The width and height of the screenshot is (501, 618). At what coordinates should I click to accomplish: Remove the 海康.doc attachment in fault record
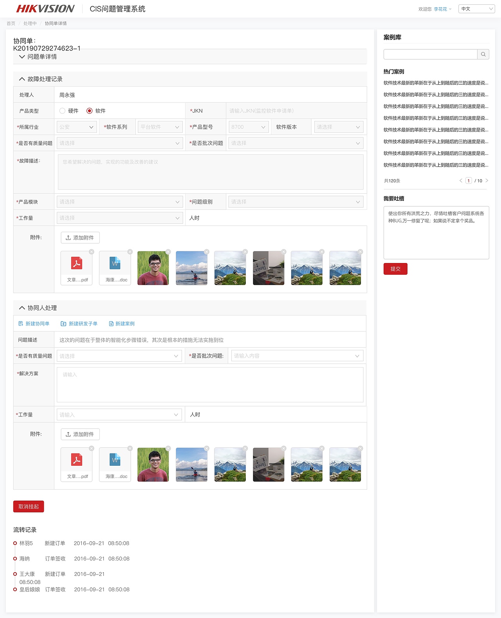130,252
